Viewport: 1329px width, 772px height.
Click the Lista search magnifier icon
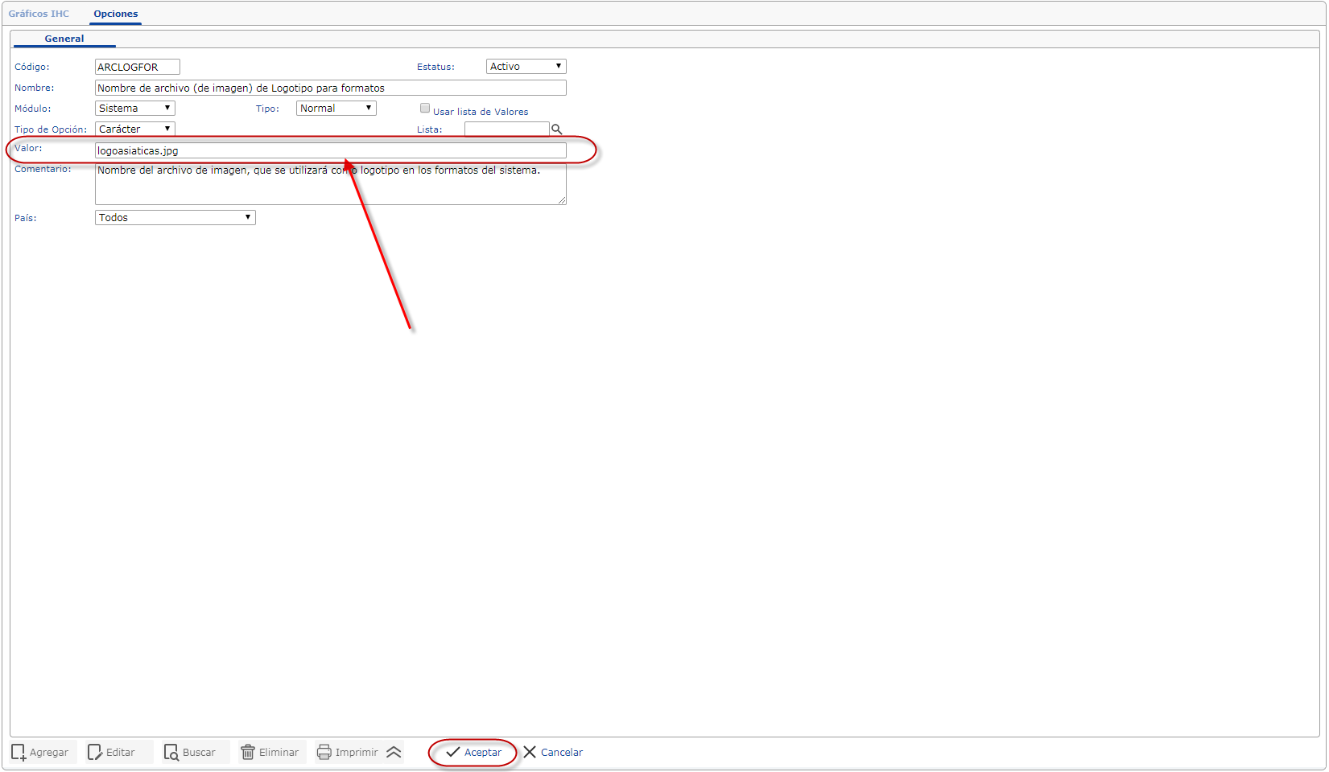pos(556,129)
